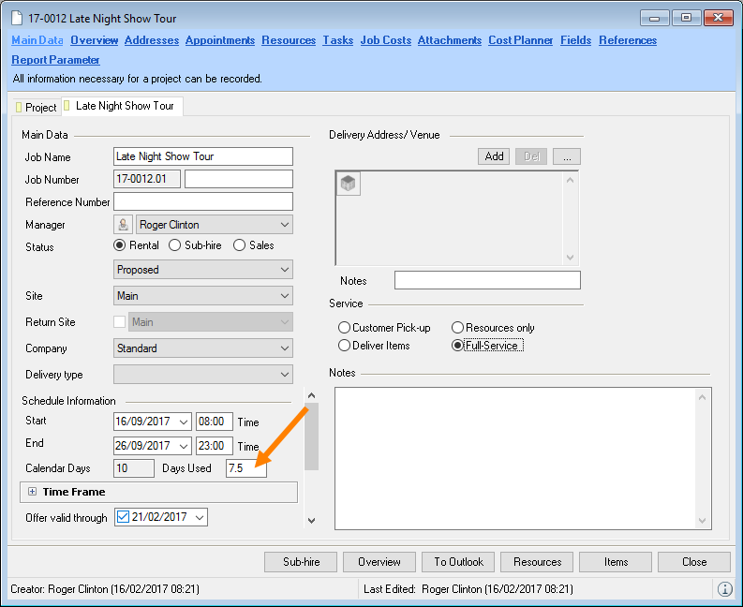The height and width of the screenshot is (607, 743).
Task: Click the document icon in title bar
Action: coord(17,19)
